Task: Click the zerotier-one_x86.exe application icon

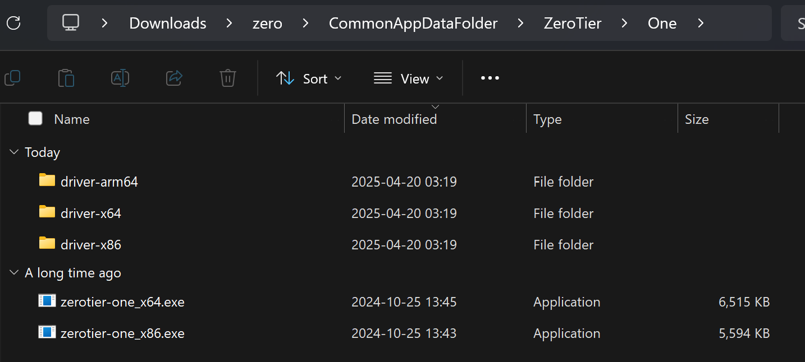Action: point(47,332)
